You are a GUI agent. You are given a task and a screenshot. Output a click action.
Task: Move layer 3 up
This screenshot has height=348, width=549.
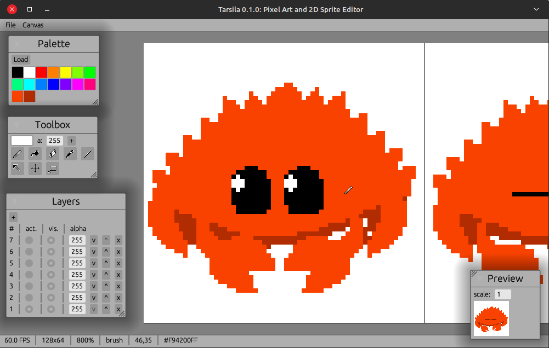click(106, 286)
